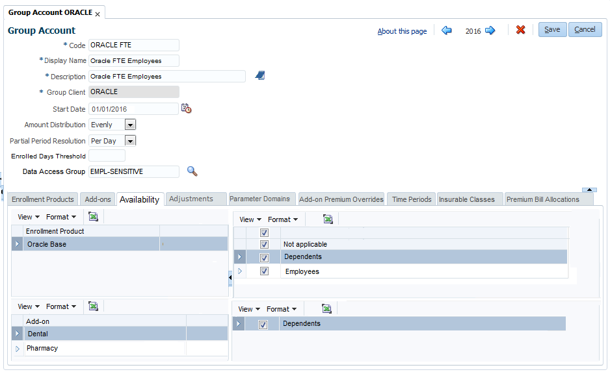Uncheck the upper Dependents row checkbox

tap(264, 258)
